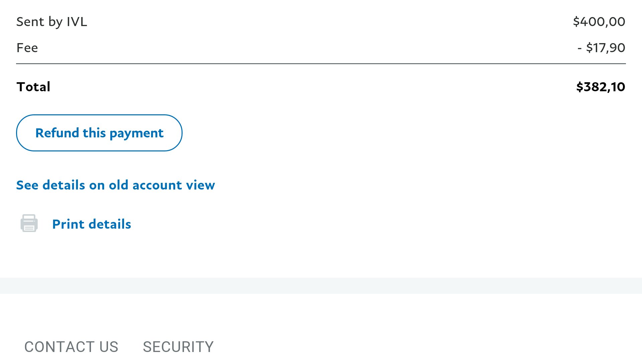The height and width of the screenshot is (361, 642).
Task: Click the $382,10 total amount
Action: click(601, 87)
